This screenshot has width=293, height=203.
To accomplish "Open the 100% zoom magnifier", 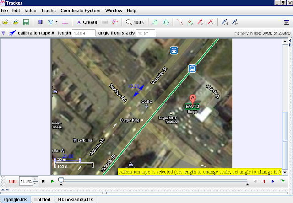I will pos(135,22).
